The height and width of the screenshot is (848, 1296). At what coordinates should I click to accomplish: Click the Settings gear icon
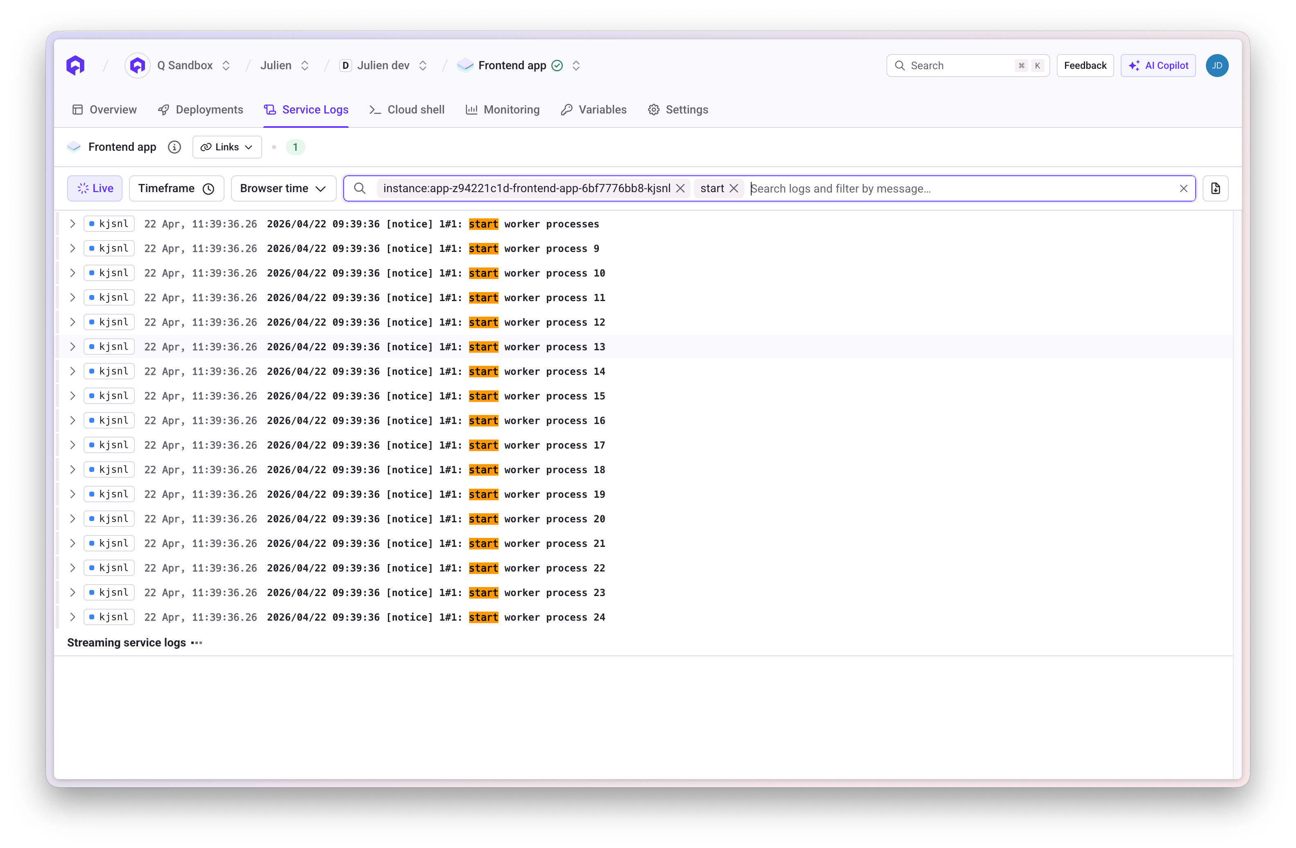click(x=653, y=109)
